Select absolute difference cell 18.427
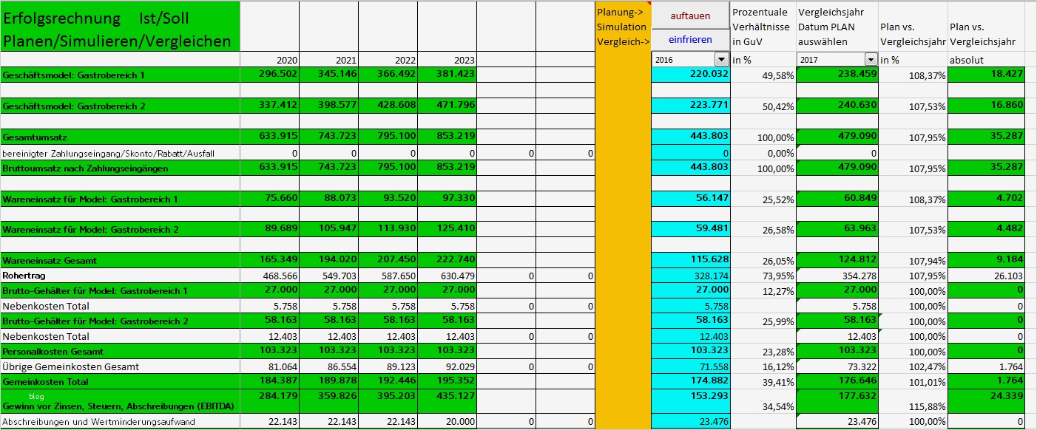 pos(987,75)
